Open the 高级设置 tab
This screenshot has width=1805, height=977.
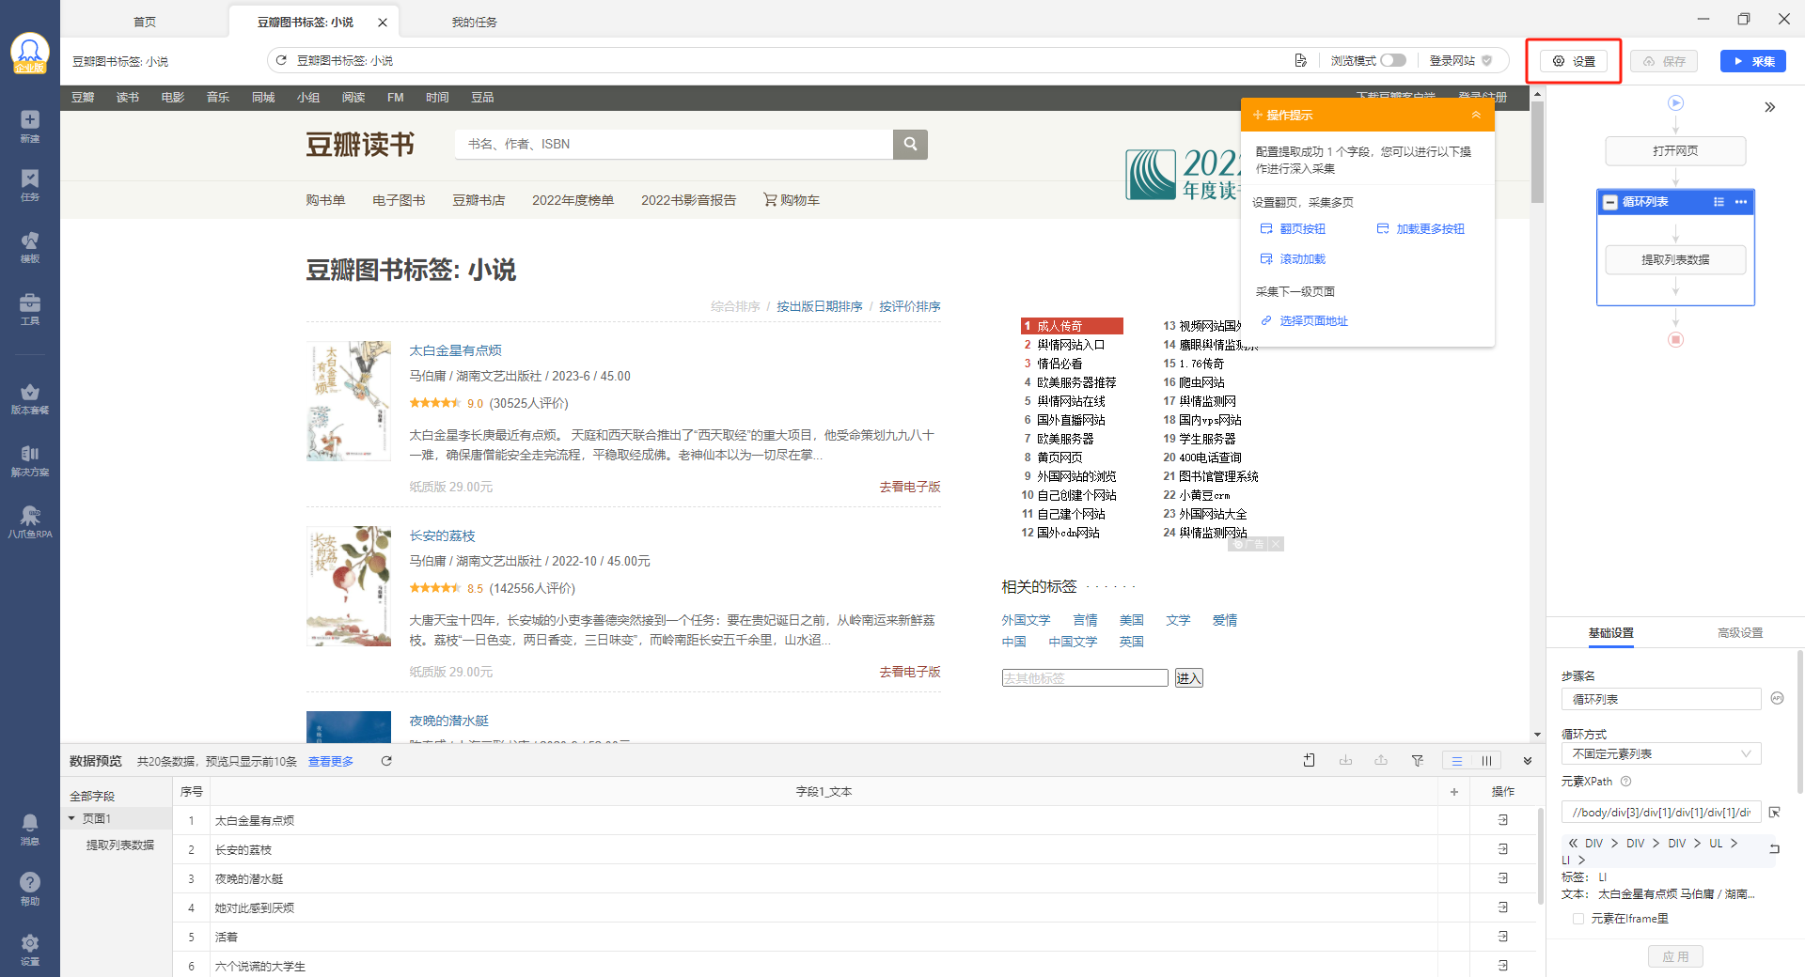(1740, 633)
